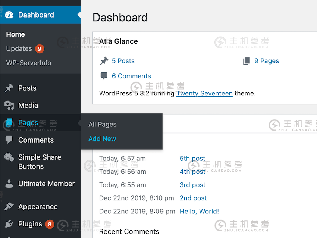Open the Appearance menu

(x=38, y=207)
